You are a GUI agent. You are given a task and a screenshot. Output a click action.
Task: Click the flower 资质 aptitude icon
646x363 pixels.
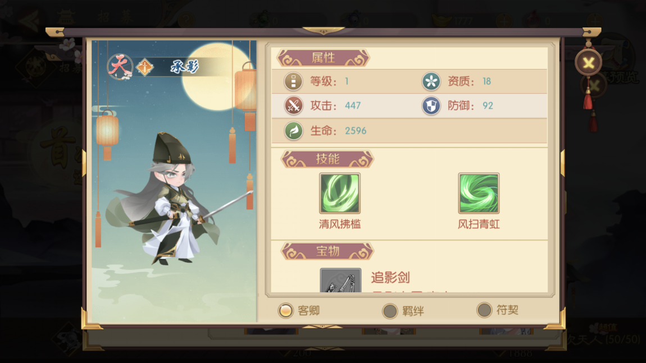tap(431, 81)
